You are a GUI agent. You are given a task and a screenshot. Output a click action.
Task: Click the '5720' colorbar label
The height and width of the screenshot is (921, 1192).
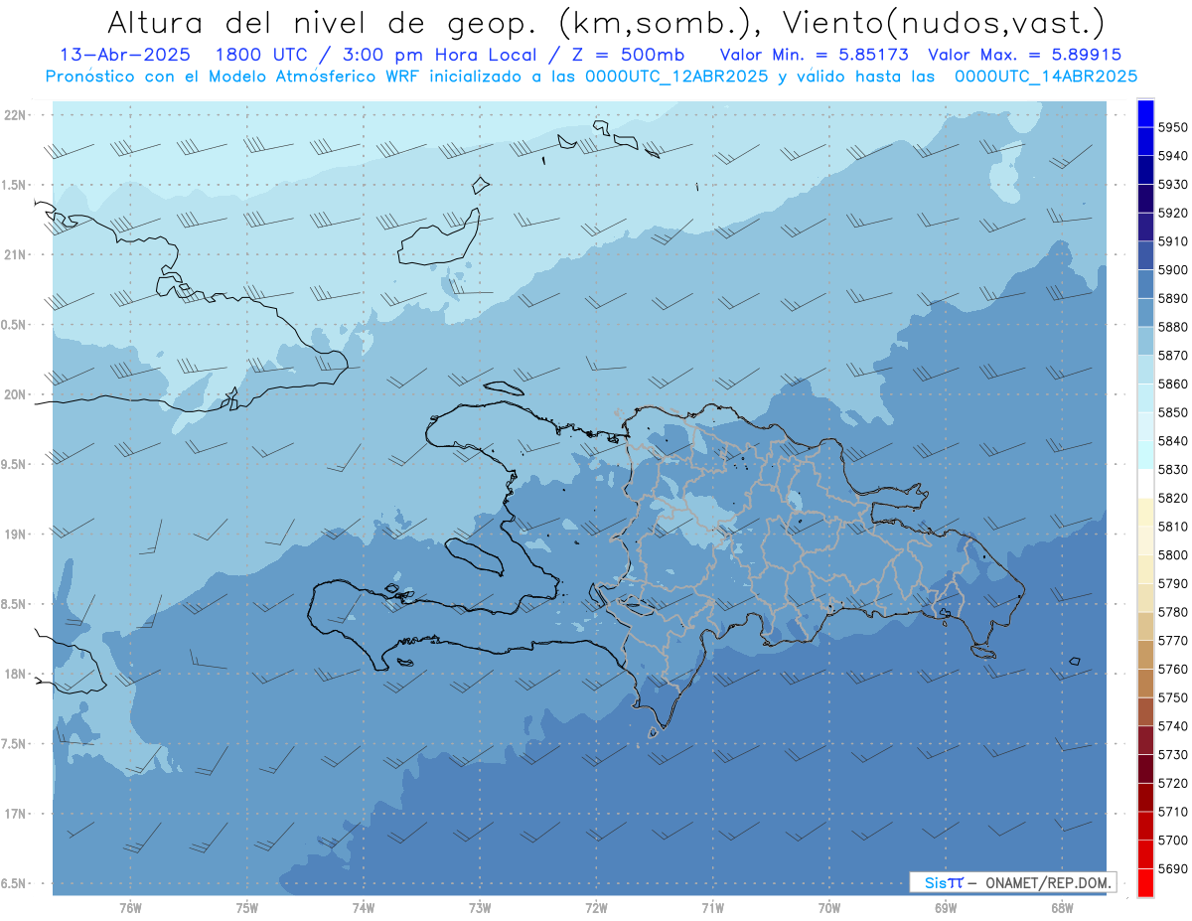click(1173, 783)
